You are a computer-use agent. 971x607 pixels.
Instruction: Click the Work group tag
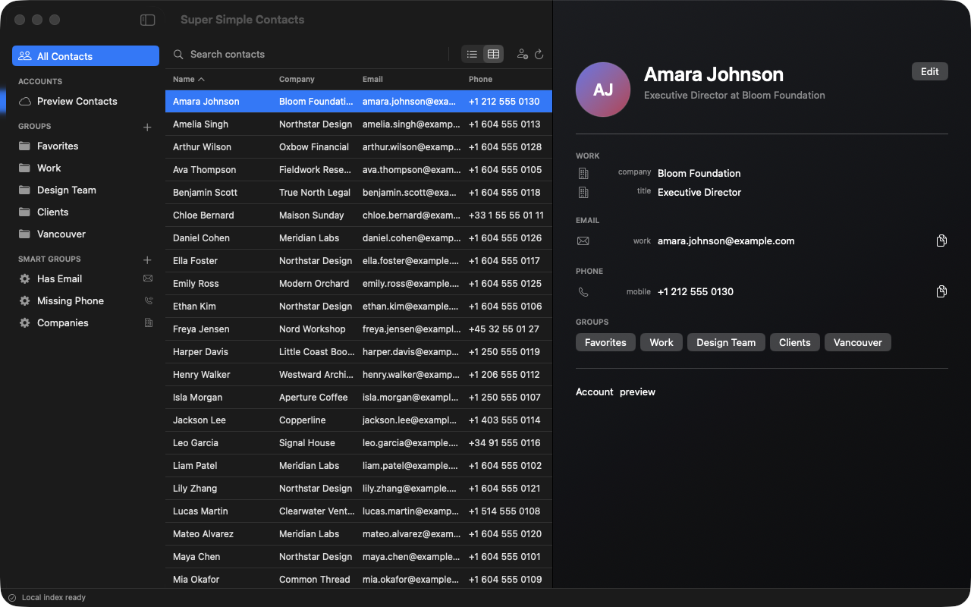661,342
